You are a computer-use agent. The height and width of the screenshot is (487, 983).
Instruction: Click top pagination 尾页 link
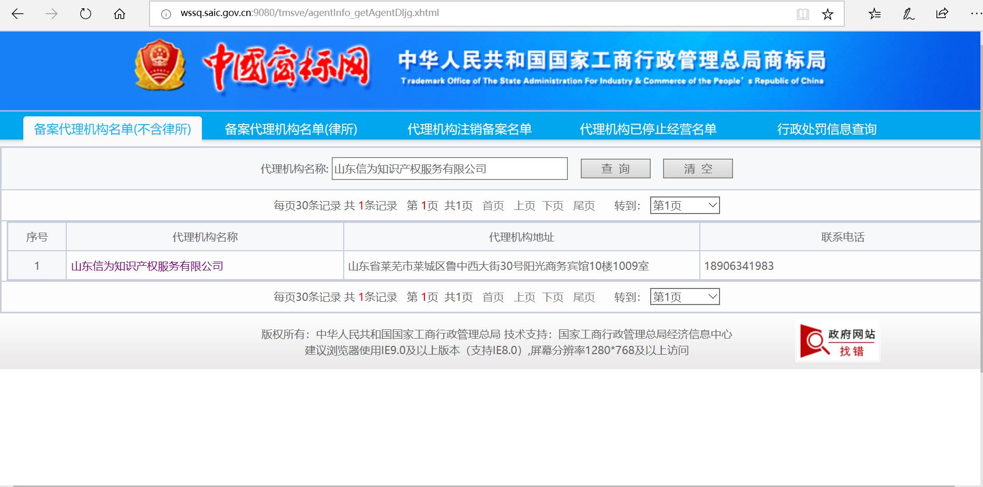(x=584, y=206)
